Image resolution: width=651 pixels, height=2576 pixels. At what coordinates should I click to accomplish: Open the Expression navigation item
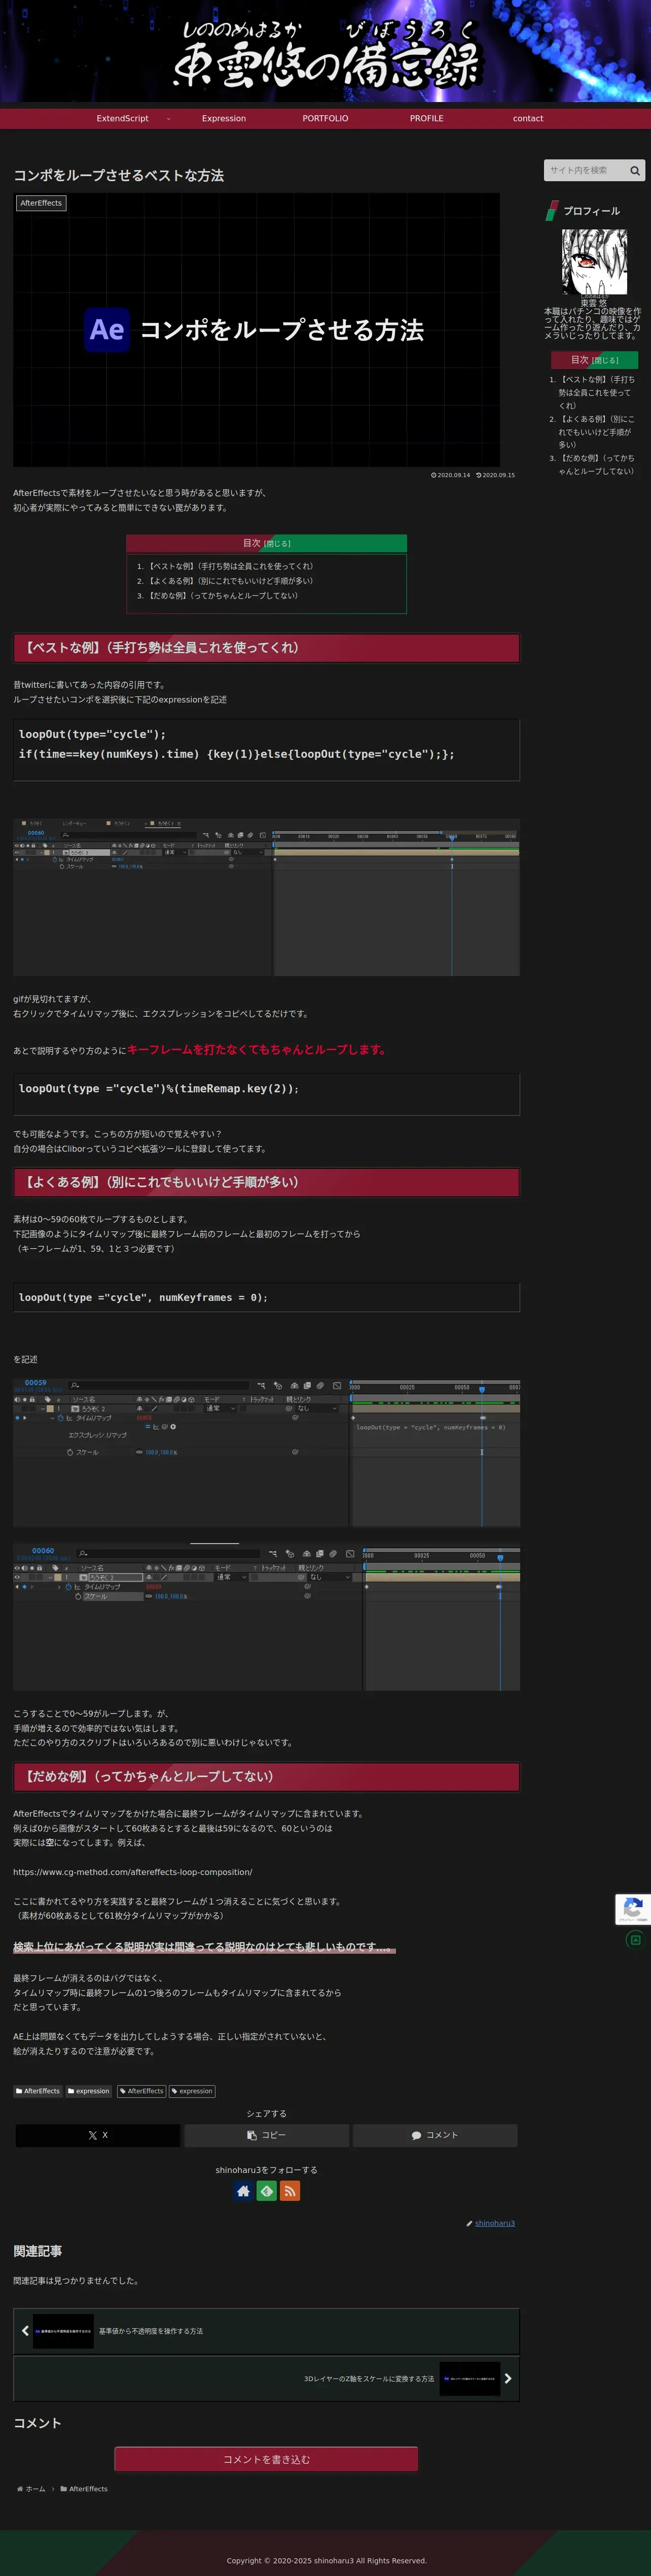coord(224,118)
